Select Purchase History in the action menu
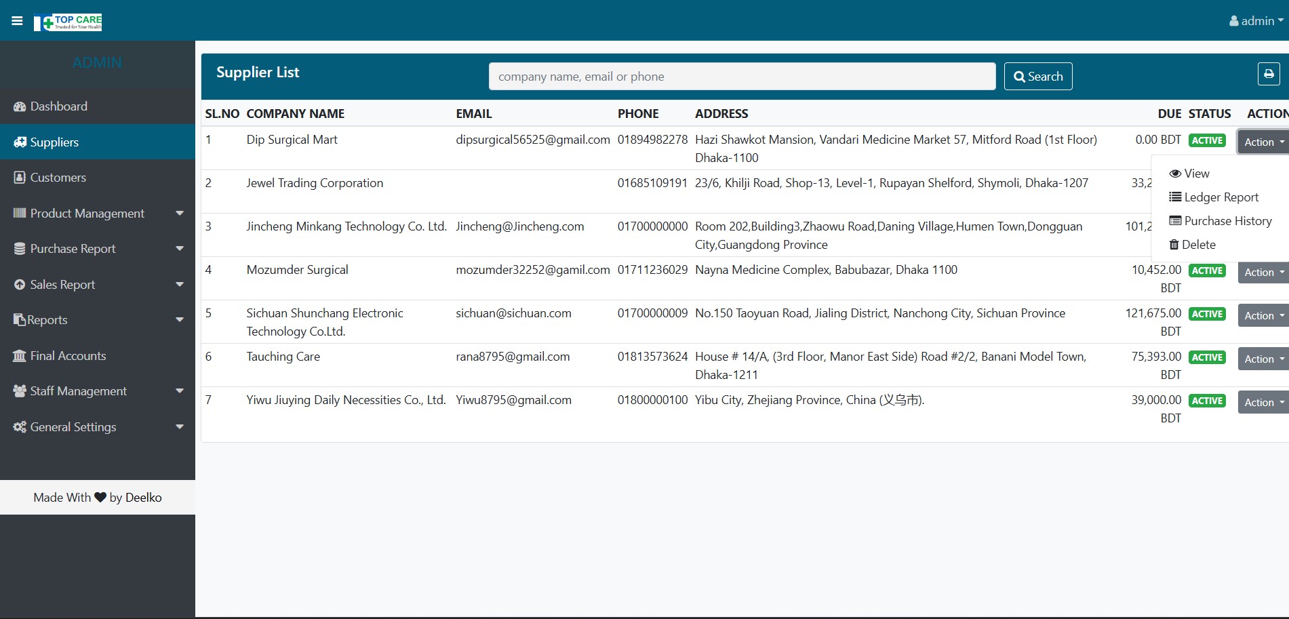Screen dimensions: 1289x619 (x=1227, y=221)
